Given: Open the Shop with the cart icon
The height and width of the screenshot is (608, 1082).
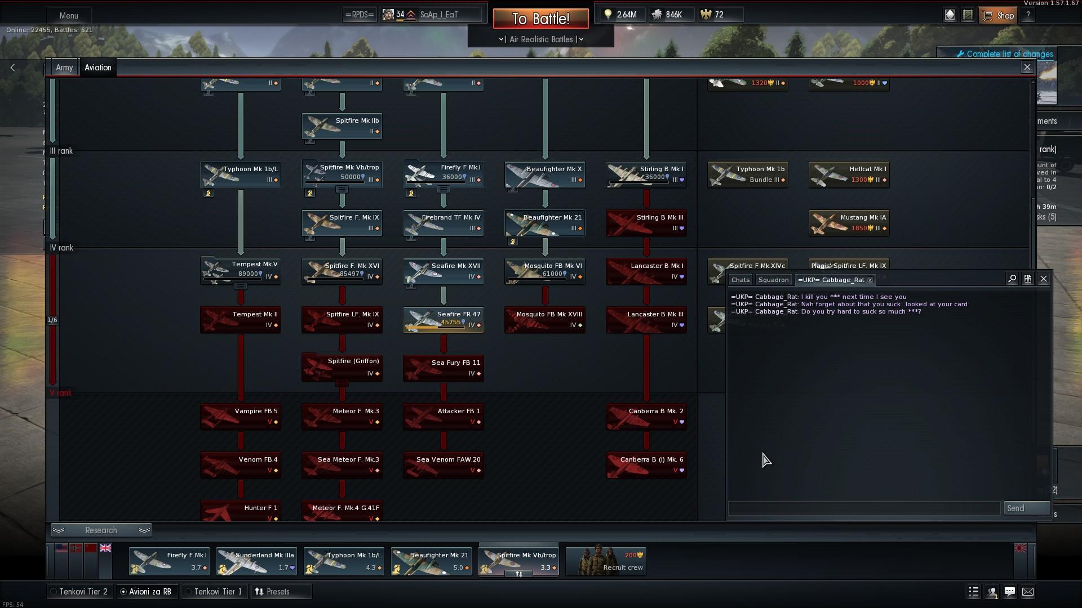Looking at the screenshot, I should point(999,15).
